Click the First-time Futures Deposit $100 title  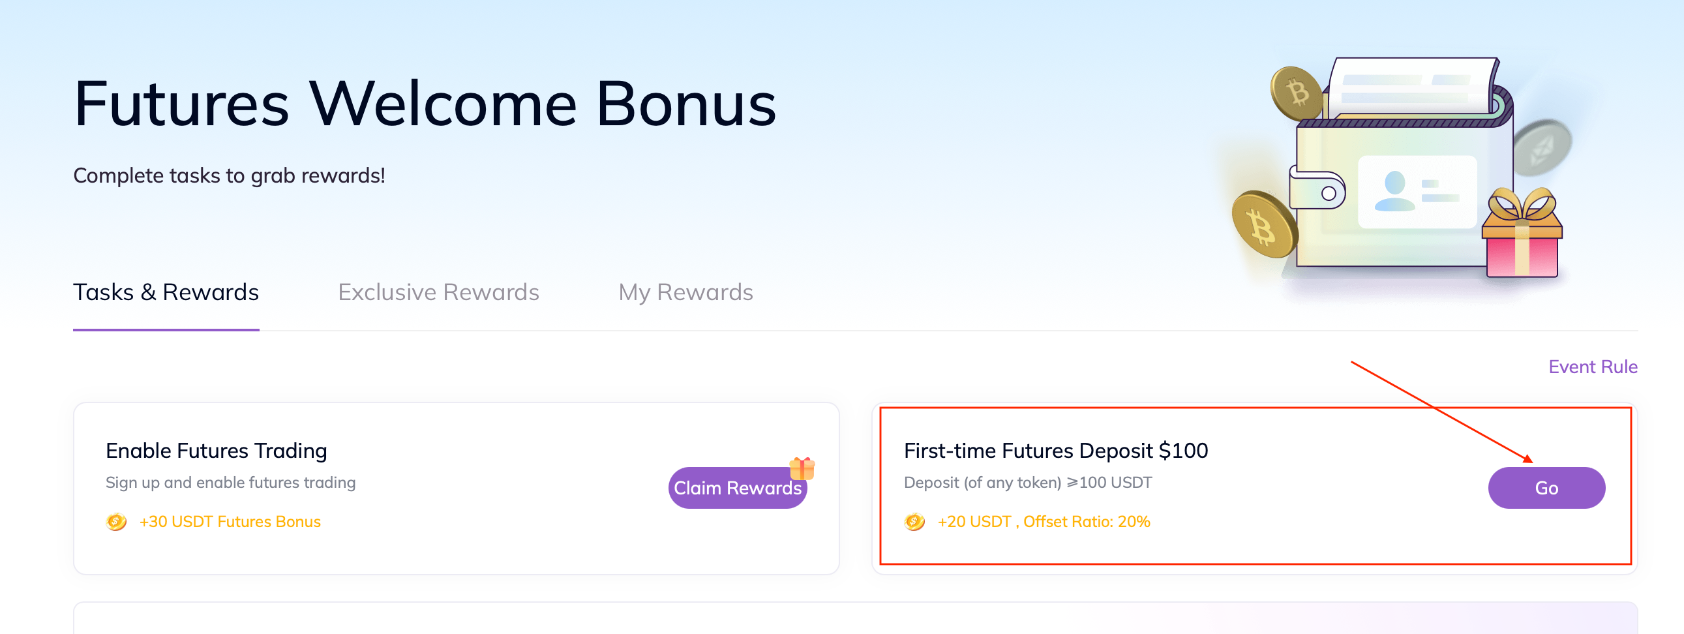pyautogui.click(x=1056, y=450)
